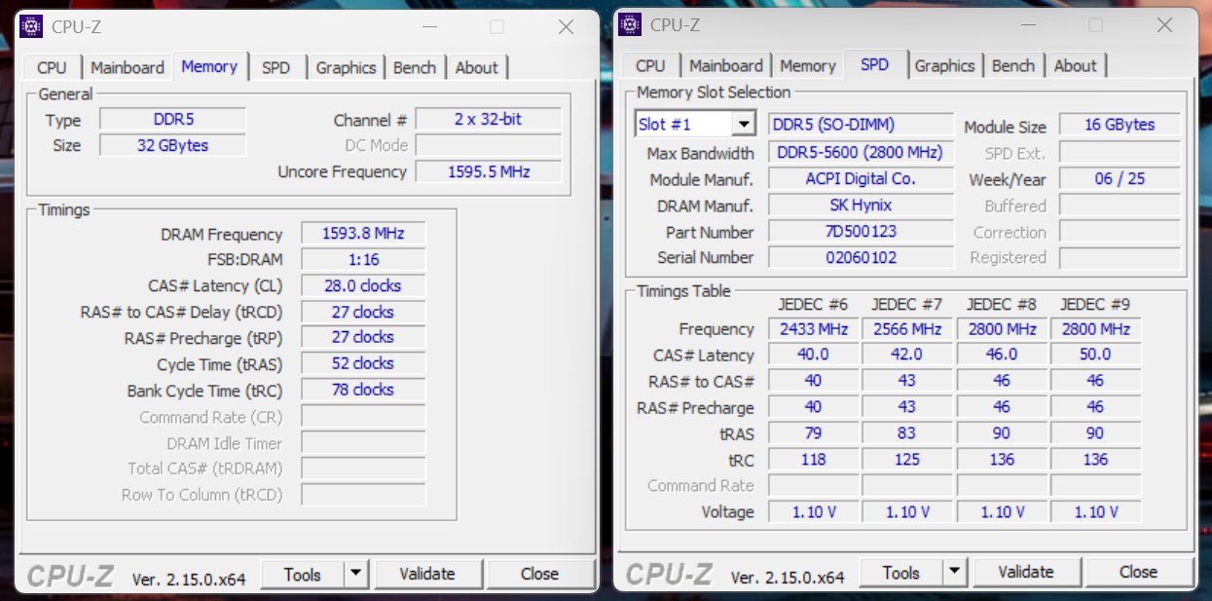Maximize the left CPU-Z window
Image resolution: width=1212 pixels, height=601 pixels.
coord(496,27)
